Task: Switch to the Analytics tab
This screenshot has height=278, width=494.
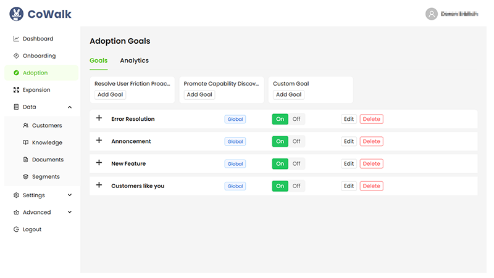Action: [134, 60]
